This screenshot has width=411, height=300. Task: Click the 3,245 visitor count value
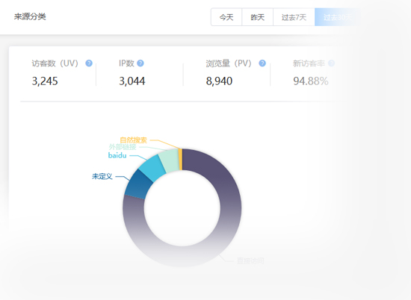[x=45, y=81]
